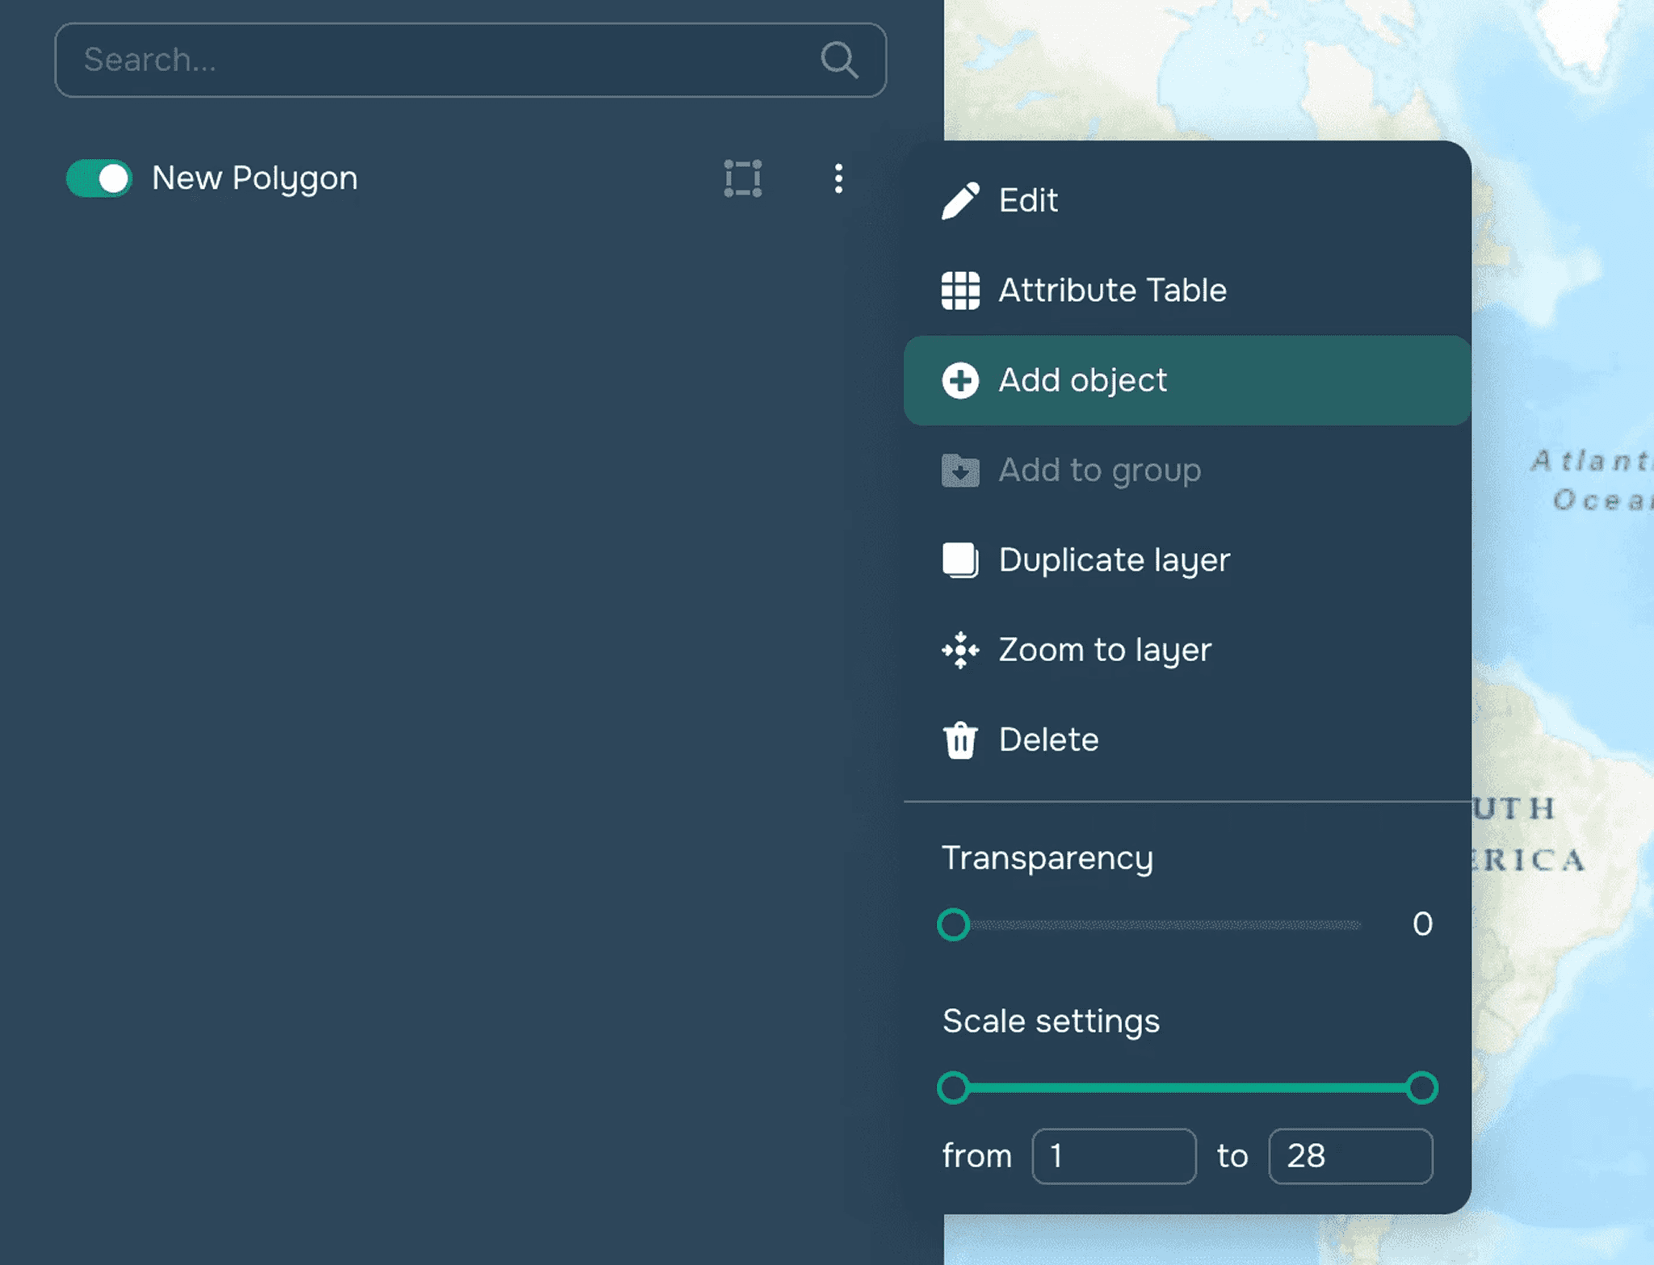Click the Zoom to layer icon
1654x1265 pixels.
tap(960, 650)
